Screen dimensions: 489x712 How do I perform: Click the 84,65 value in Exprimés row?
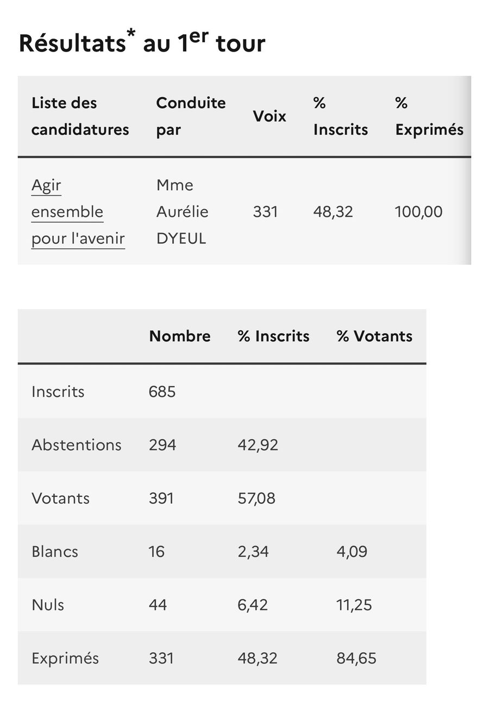[356, 658]
